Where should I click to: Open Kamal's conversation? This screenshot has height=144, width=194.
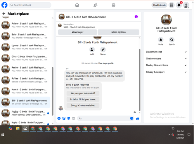point(25,91)
